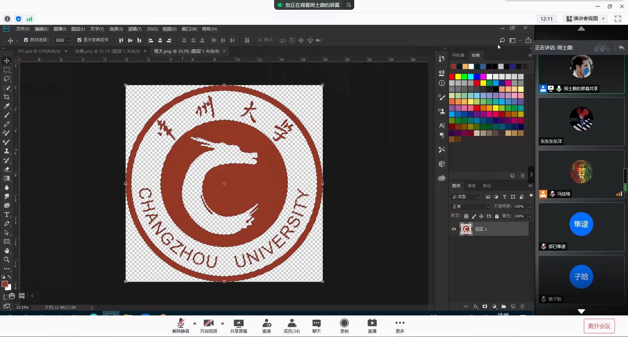The image size is (628, 337).
Task: Click the 离开会议 button
Action: pos(599,326)
